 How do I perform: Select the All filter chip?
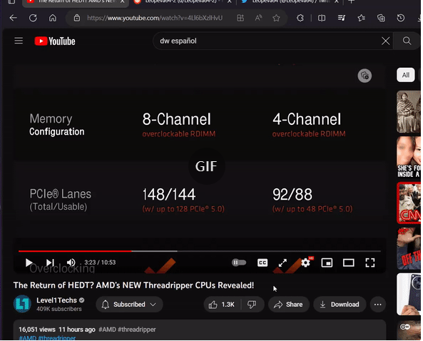coord(405,75)
